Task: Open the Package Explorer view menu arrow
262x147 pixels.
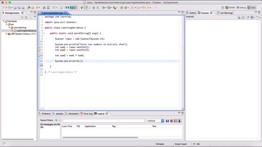Action: pyautogui.click(x=35, y=17)
